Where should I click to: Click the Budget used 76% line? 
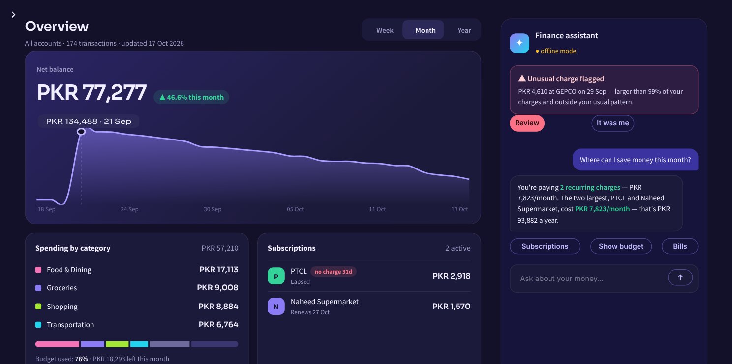pos(102,359)
